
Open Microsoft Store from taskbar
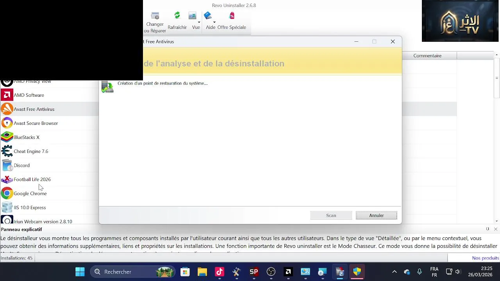pyautogui.click(x=185, y=272)
